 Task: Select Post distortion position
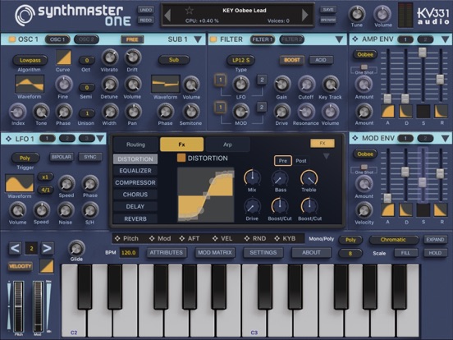pyautogui.click(x=301, y=161)
